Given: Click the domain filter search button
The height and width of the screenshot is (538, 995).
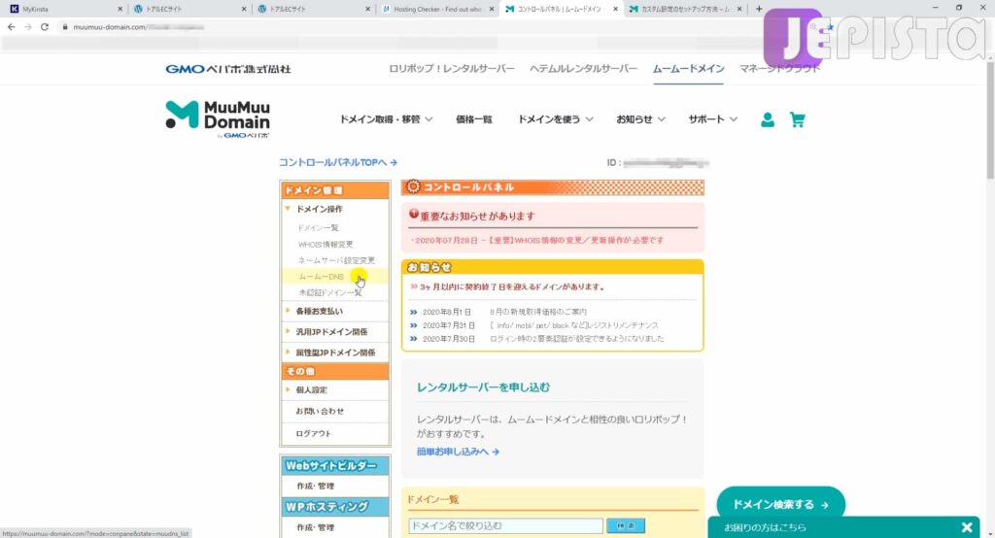Looking at the screenshot, I should pos(626,525).
